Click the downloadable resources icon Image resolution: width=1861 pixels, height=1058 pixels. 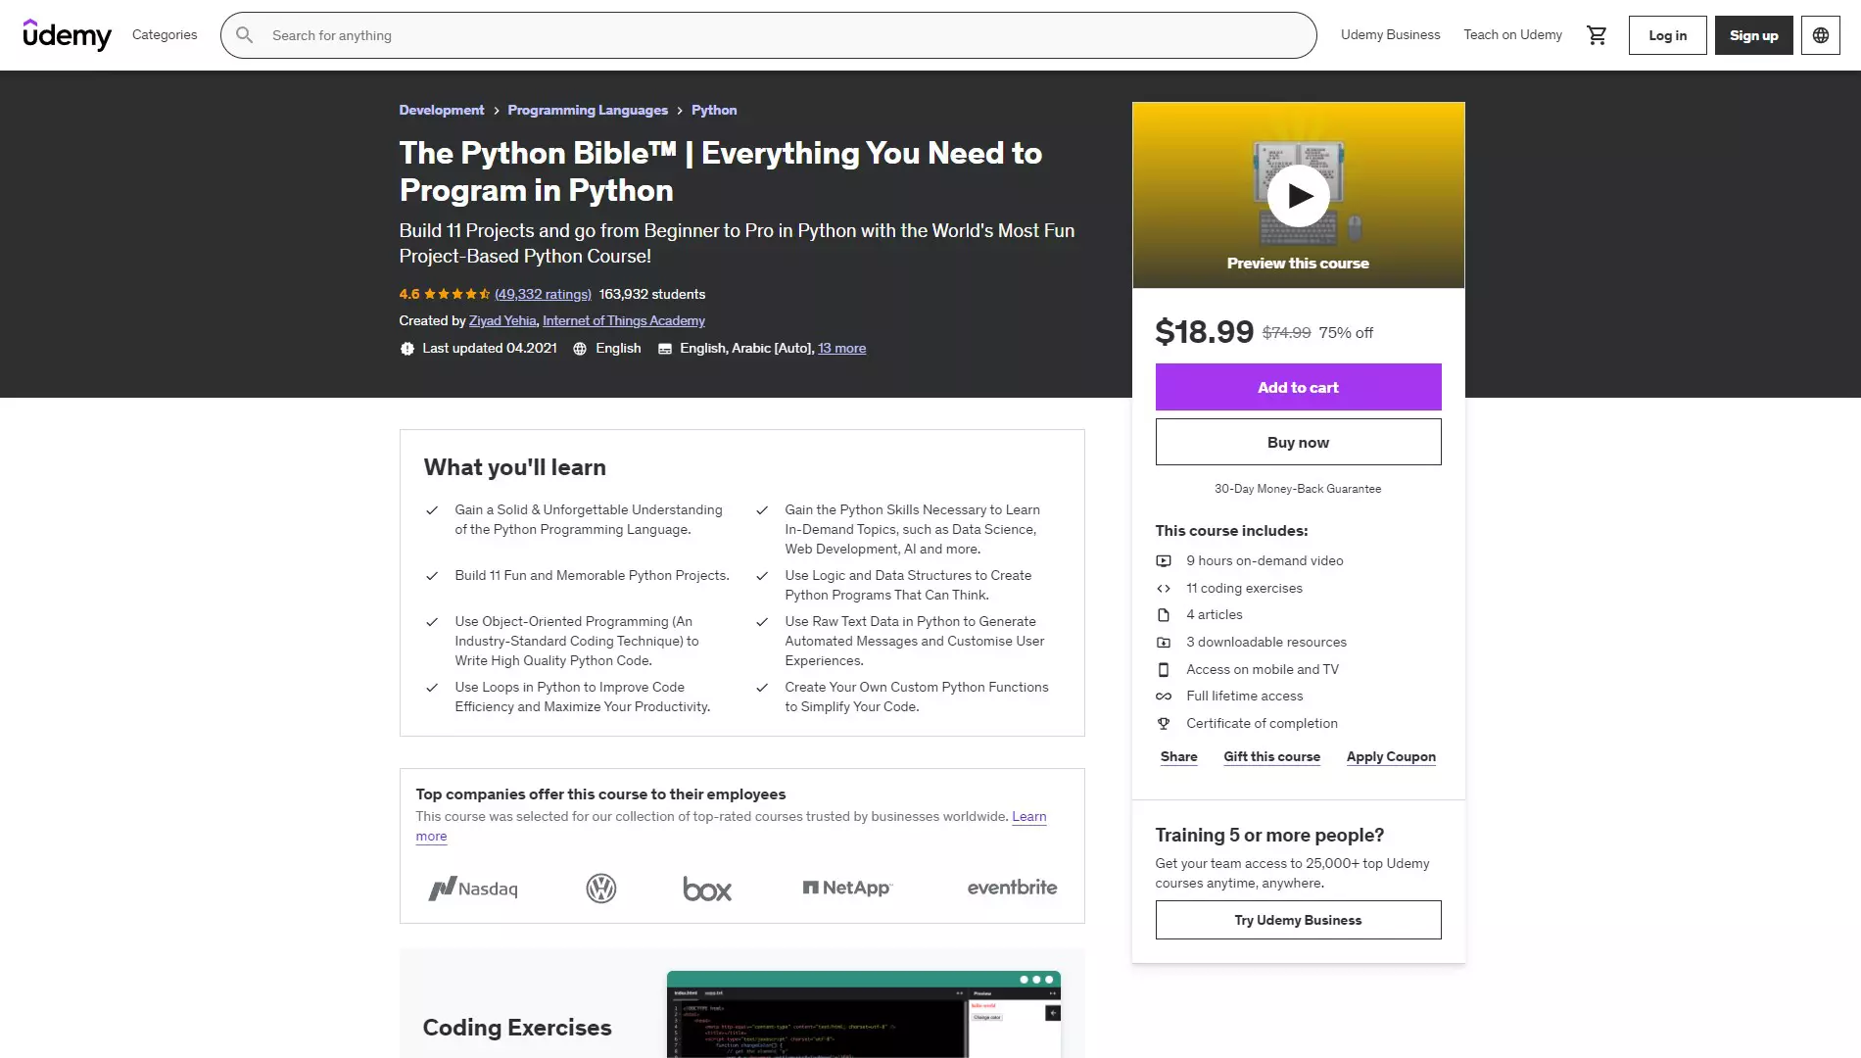pos(1164,643)
